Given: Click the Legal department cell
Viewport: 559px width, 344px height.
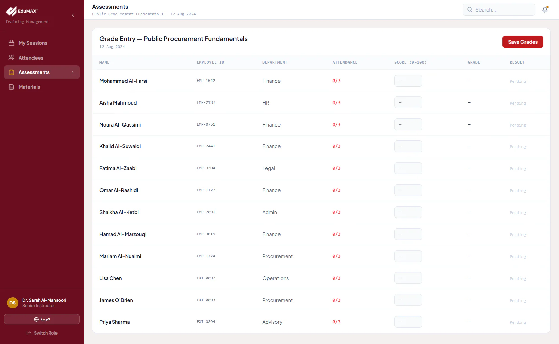Looking at the screenshot, I should [269, 168].
